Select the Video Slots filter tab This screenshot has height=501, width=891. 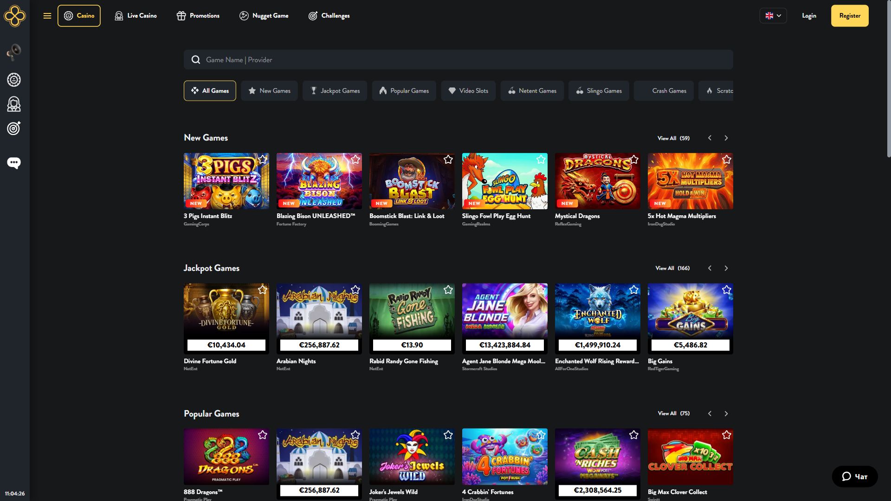468,91
